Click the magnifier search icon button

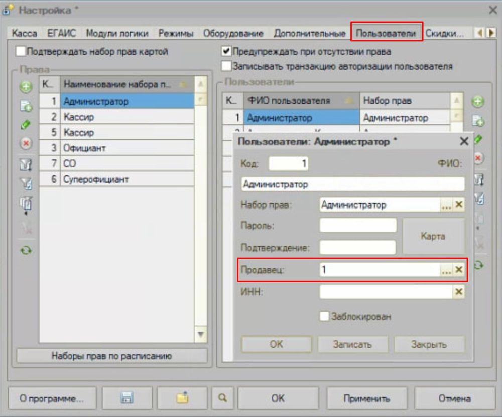pyautogui.click(x=222, y=399)
